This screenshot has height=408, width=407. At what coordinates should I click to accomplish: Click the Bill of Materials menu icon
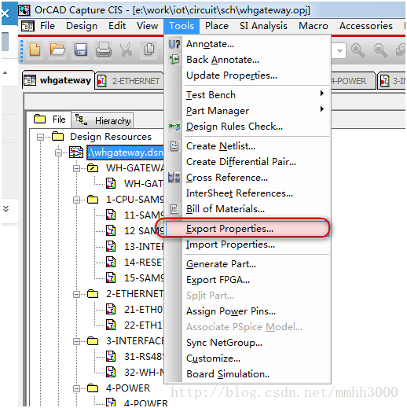[174, 209]
